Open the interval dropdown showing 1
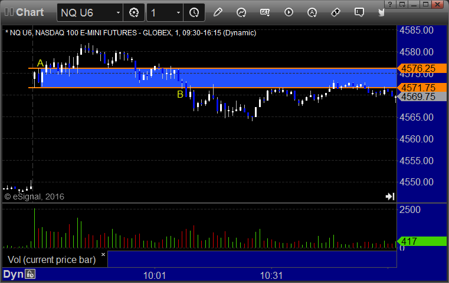 [x=178, y=12]
